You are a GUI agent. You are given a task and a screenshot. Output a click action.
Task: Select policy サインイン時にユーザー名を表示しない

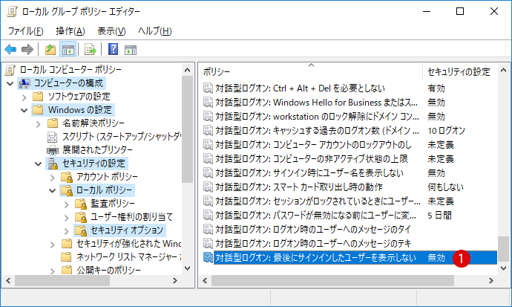click(x=309, y=173)
